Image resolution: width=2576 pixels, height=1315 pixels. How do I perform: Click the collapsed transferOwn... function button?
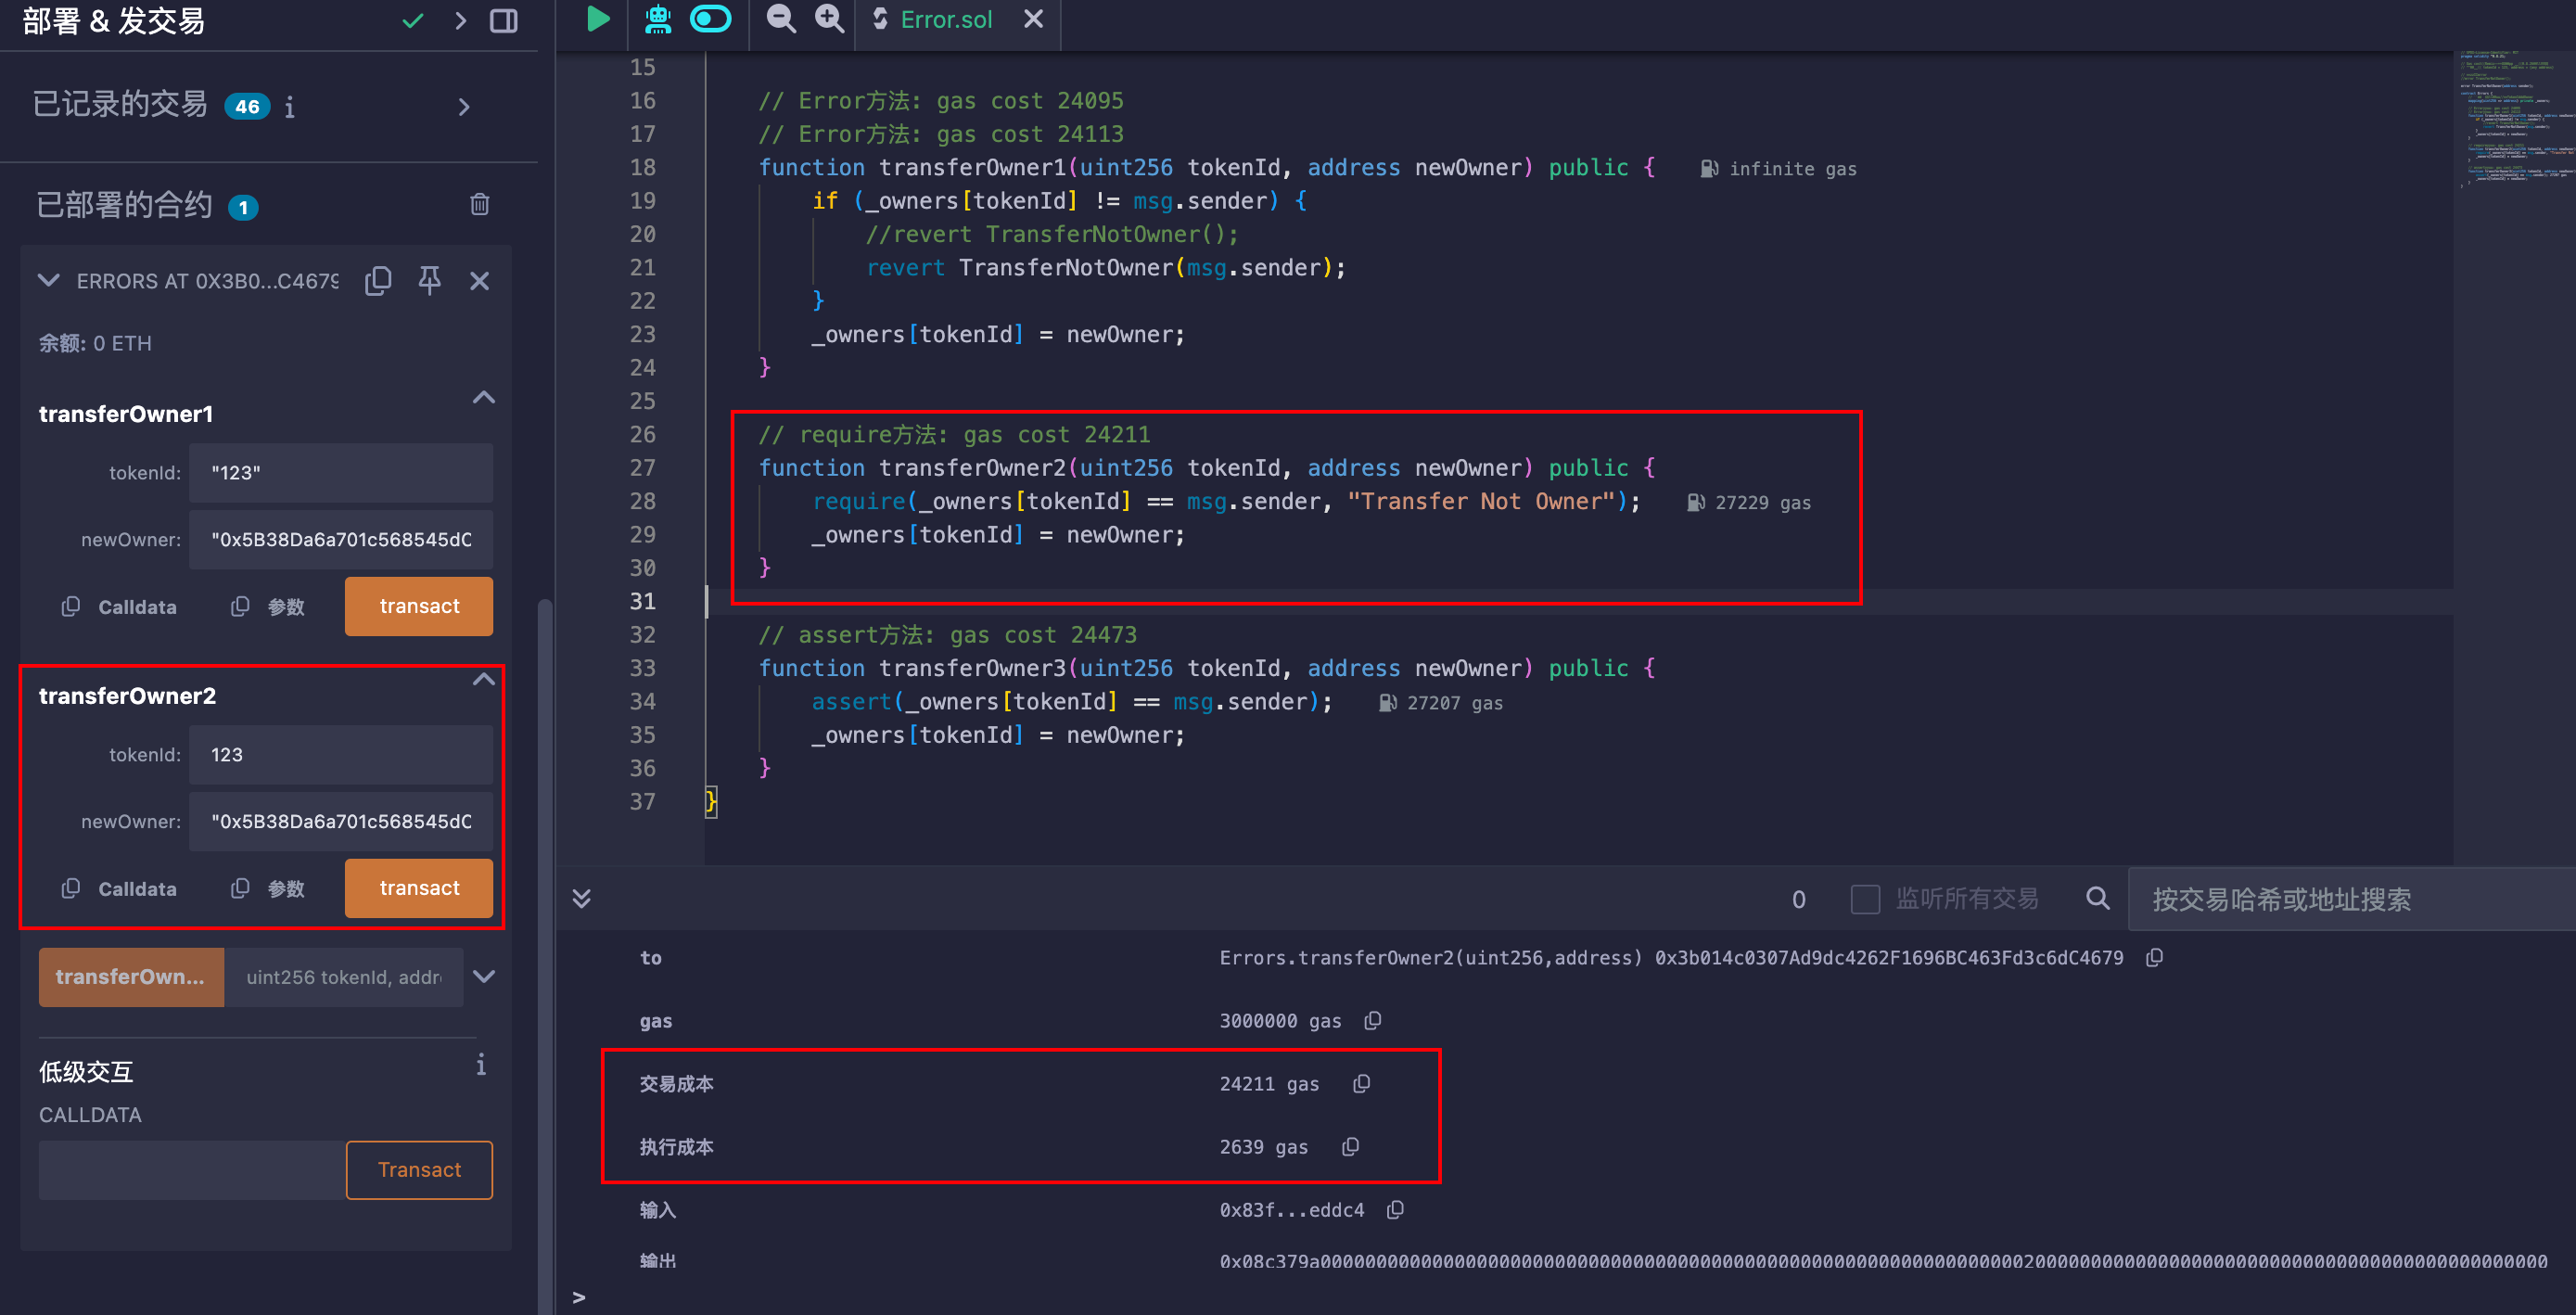pos(131,977)
